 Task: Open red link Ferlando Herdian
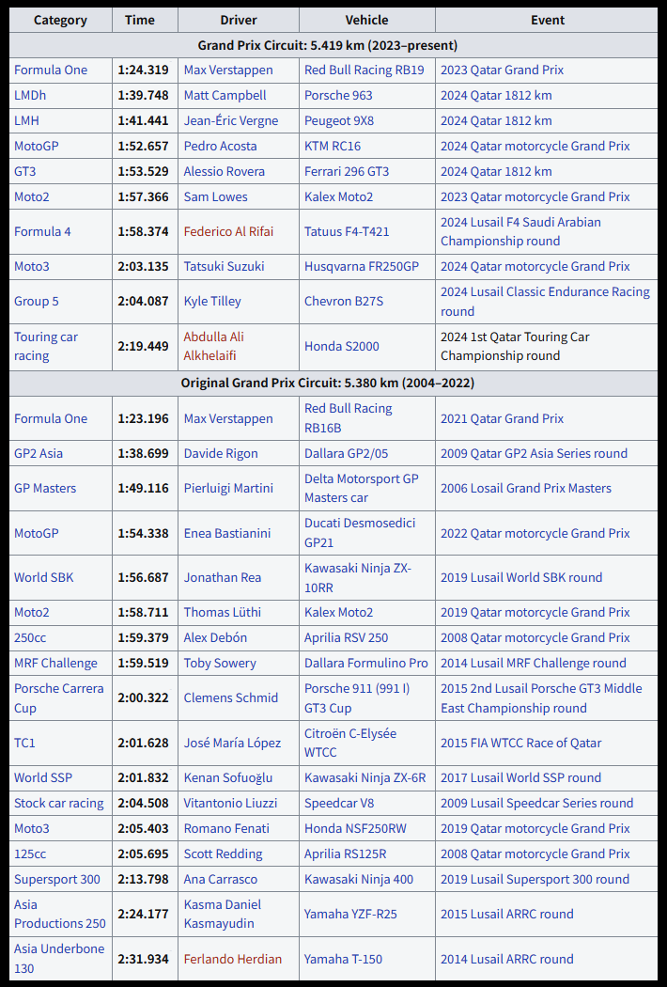[233, 960]
